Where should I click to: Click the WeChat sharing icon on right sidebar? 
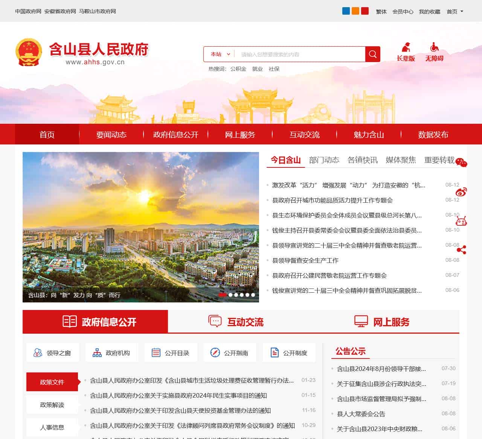pos(461,163)
